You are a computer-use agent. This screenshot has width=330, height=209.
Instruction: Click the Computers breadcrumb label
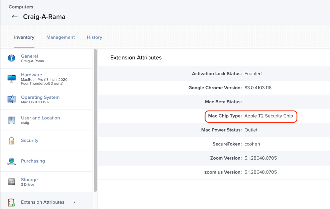point(21,7)
